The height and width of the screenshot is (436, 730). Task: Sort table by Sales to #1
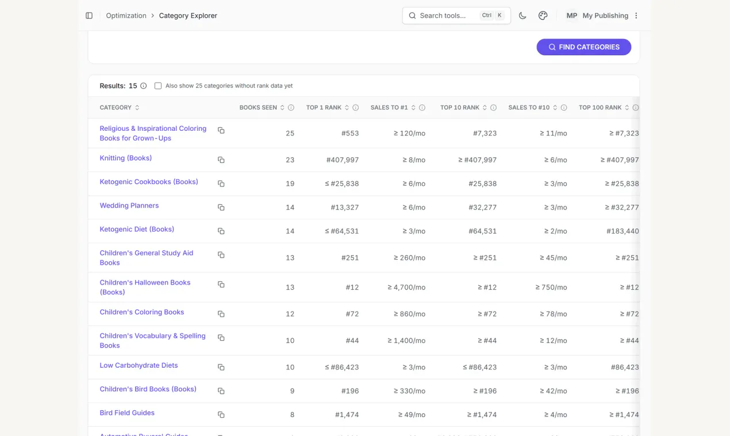(x=393, y=108)
